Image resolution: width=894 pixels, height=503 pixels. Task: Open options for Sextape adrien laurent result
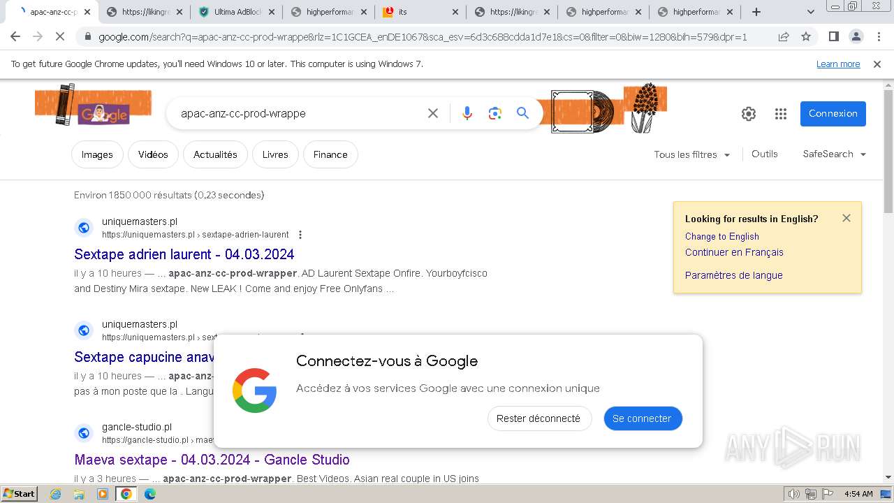[x=300, y=235]
